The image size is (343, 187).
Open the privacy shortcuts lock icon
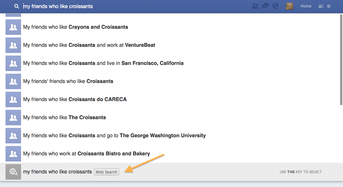321,6
